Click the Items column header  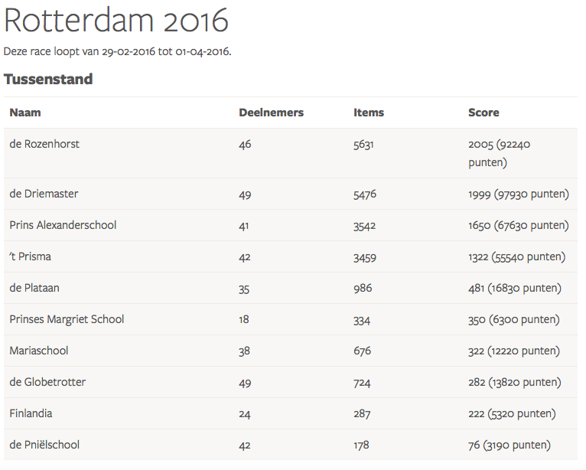pyautogui.click(x=369, y=113)
